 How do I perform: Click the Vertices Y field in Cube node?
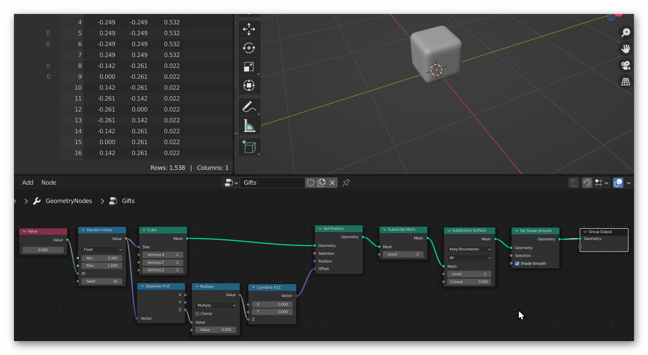point(163,262)
